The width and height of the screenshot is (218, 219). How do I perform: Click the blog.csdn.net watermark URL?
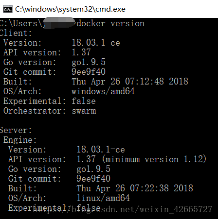(123, 209)
